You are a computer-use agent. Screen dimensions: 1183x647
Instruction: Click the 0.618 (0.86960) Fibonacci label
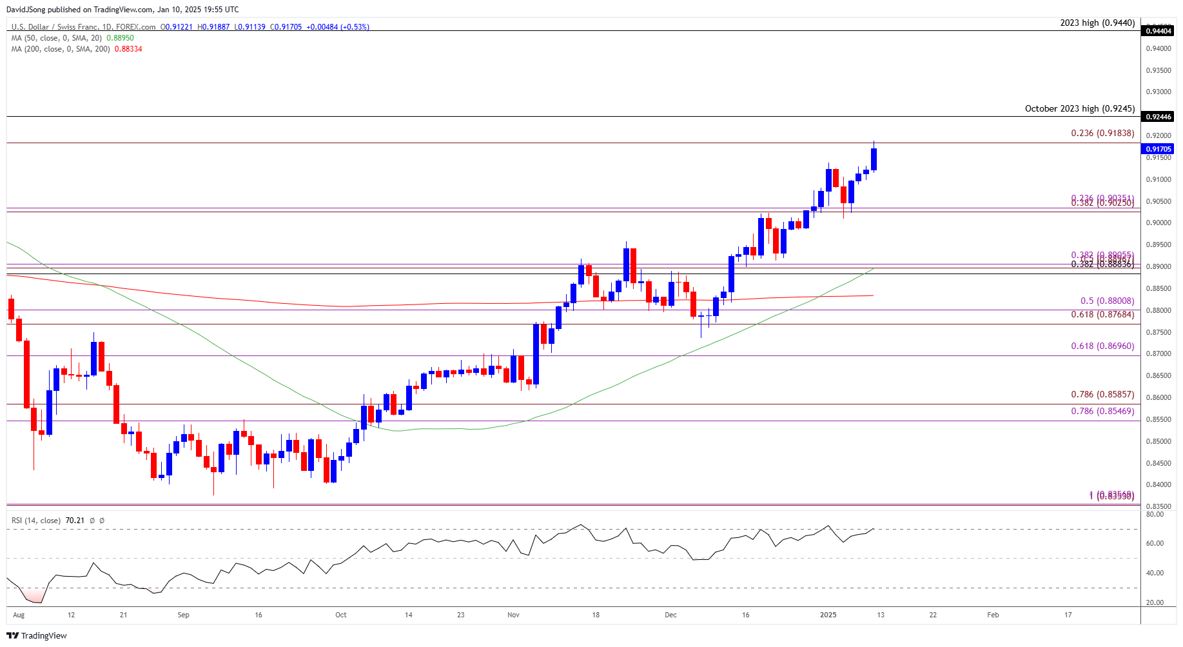1102,346
